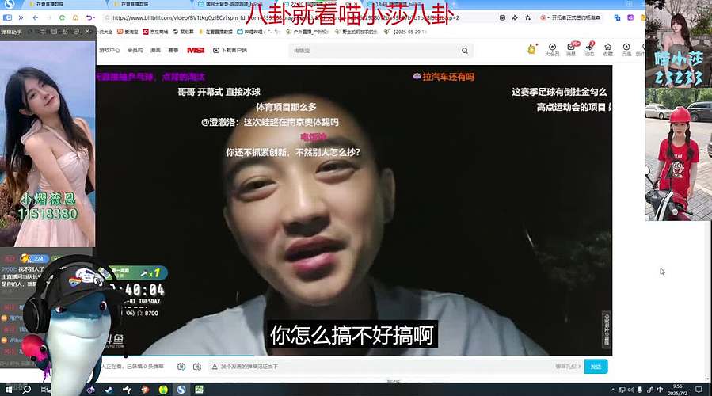Image resolution: width=712 pixels, height=396 pixels.
Task: Click the double-chevron icon left of back arrow
Action: [21, 17]
